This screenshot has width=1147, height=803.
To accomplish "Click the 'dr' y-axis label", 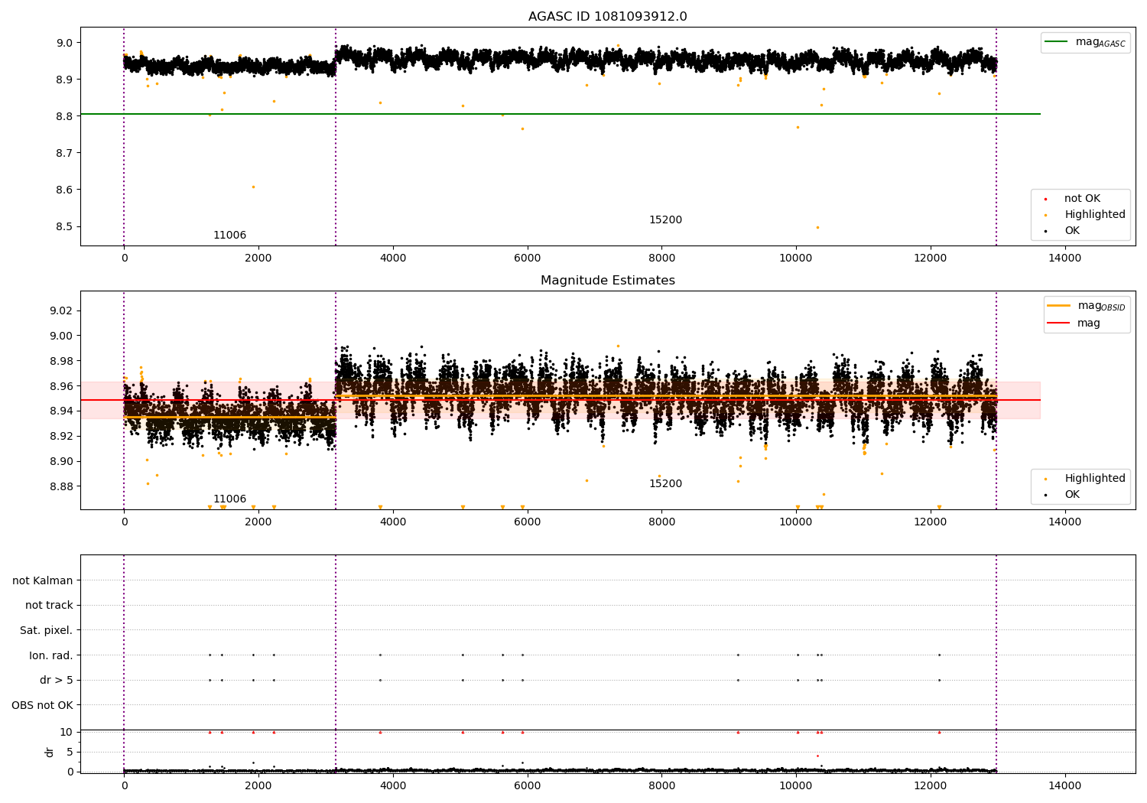I will 50,752.
